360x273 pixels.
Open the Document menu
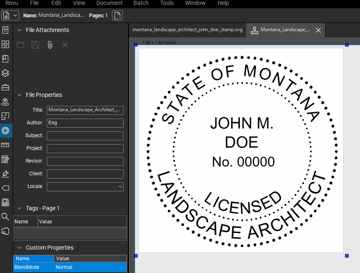pyautogui.click(x=110, y=3)
